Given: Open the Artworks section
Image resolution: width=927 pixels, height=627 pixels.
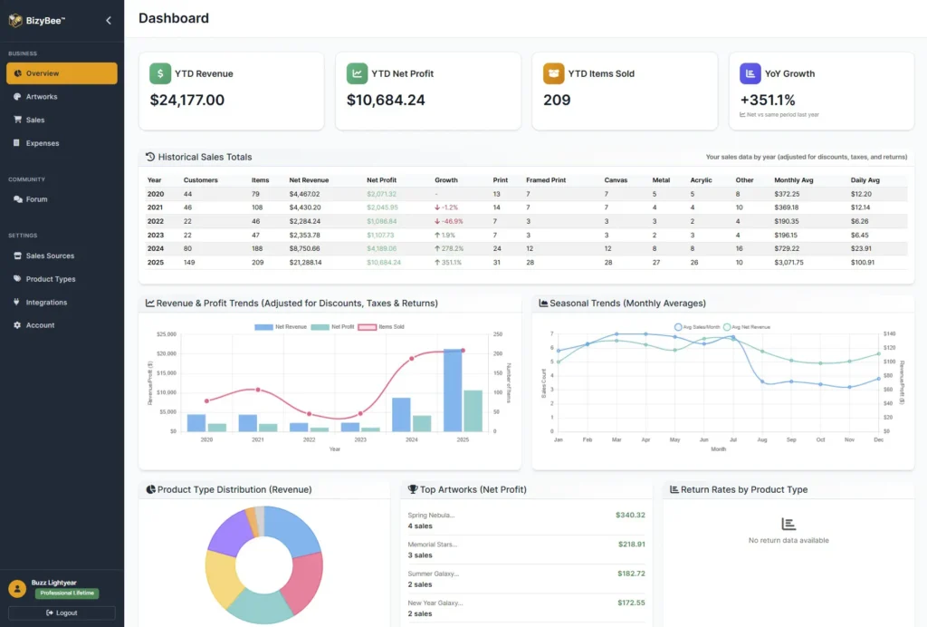Looking at the screenshot, I should click(x=41, y=97).
